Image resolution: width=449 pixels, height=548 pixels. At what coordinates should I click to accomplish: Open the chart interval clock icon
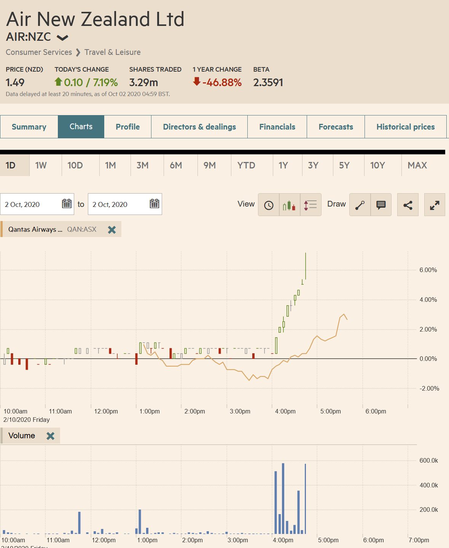269,205
